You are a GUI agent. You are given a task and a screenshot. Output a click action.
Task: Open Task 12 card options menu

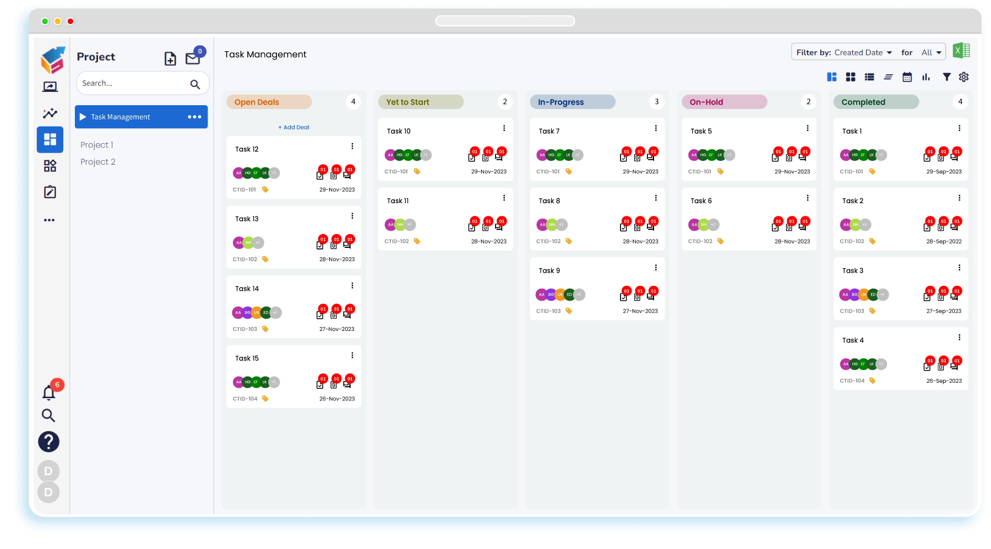point(352,146)
